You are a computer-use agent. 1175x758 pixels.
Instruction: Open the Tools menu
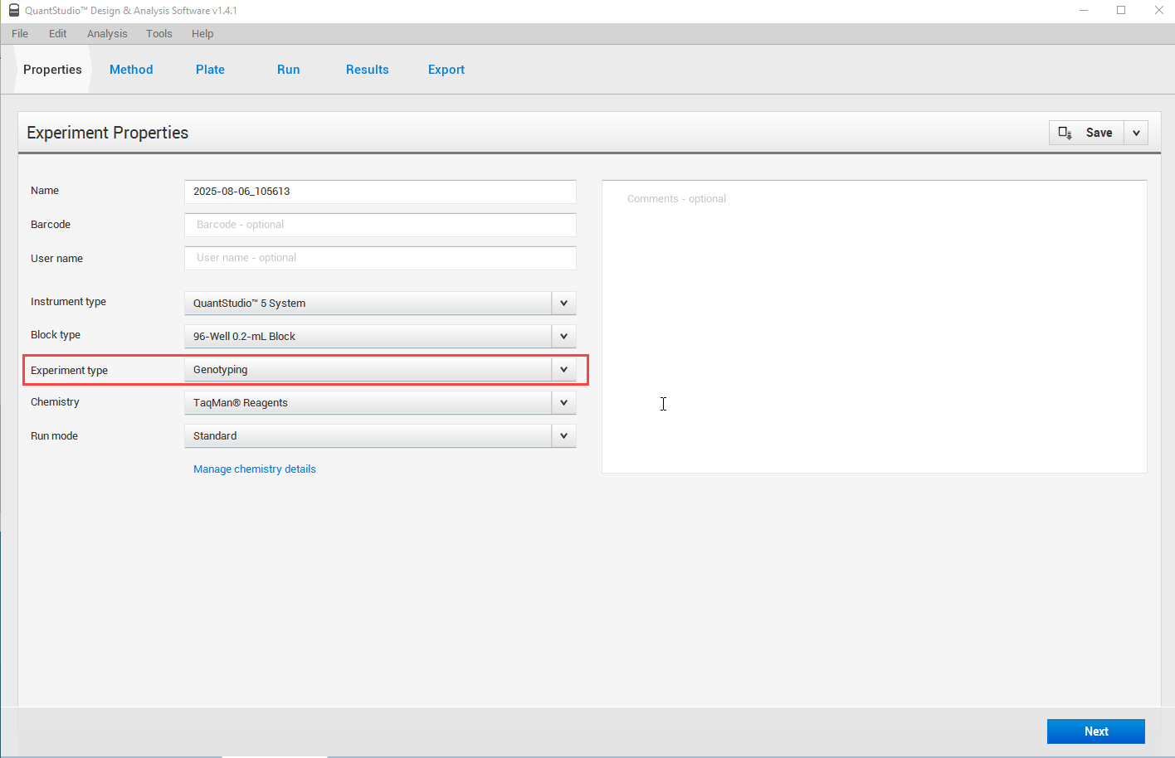pos(158,34)
